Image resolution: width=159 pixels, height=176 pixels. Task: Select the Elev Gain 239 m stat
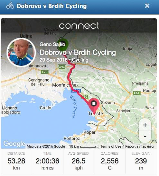(x=141, y=161)
